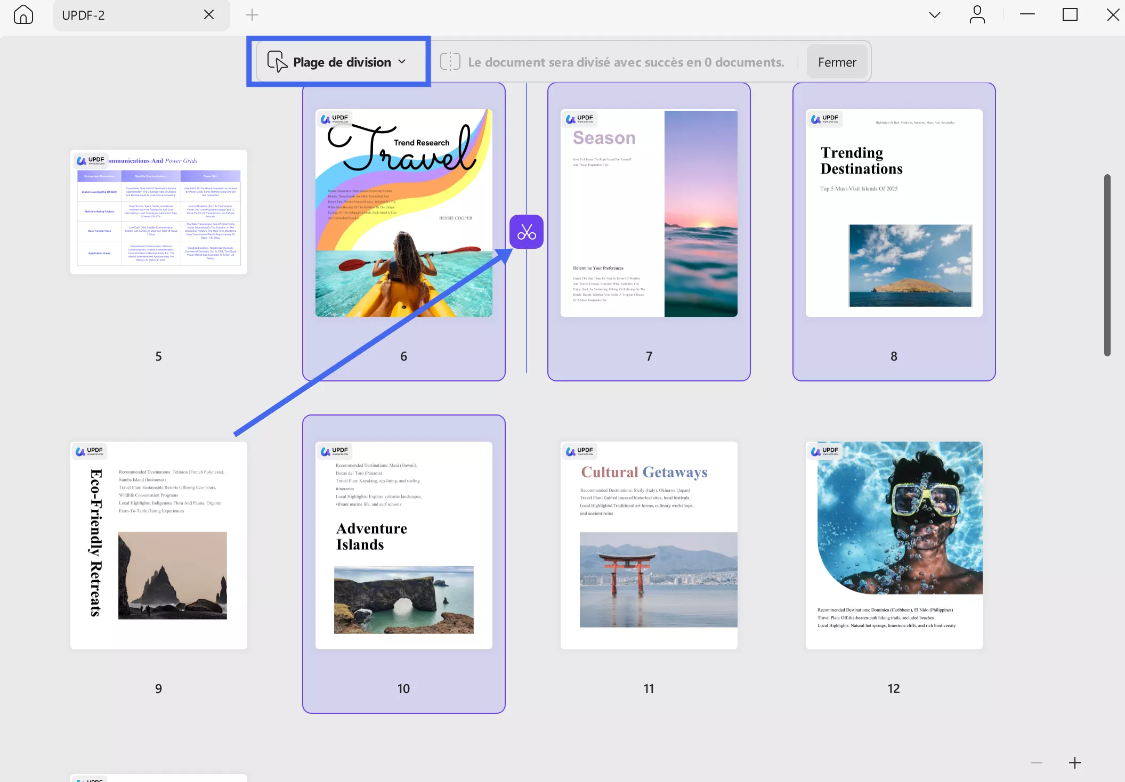The height and width of the screenshot is (782, 1125).
Task: Open the user account icon
Action: tap(977, 15)
